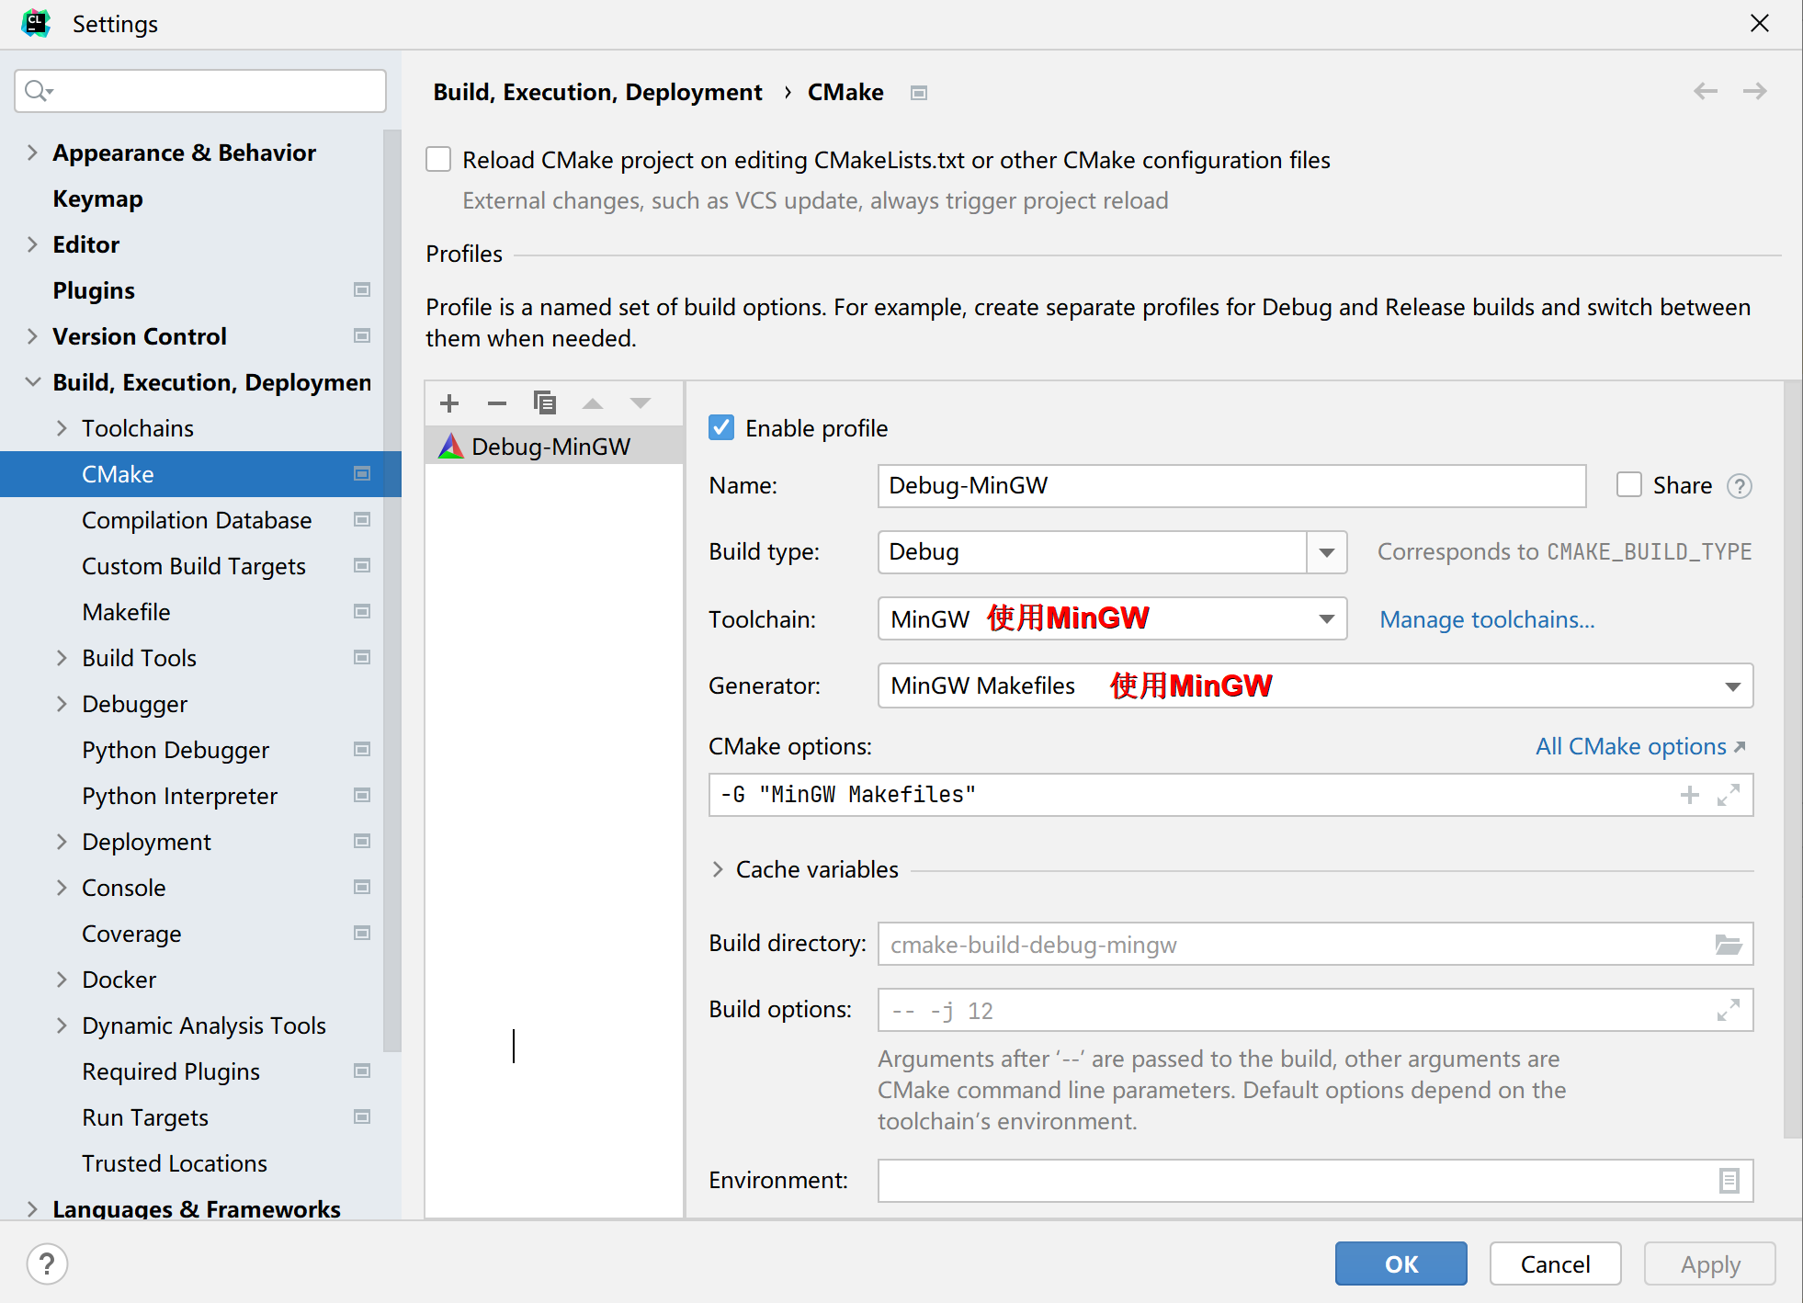This screenshot has height=1303, width=1803.
Task: Check the Share checkbox
Action: (x=1629, y=485)
